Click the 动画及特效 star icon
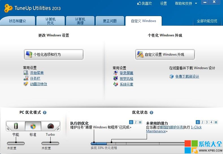Screen dimensions: 223x154 26,84
